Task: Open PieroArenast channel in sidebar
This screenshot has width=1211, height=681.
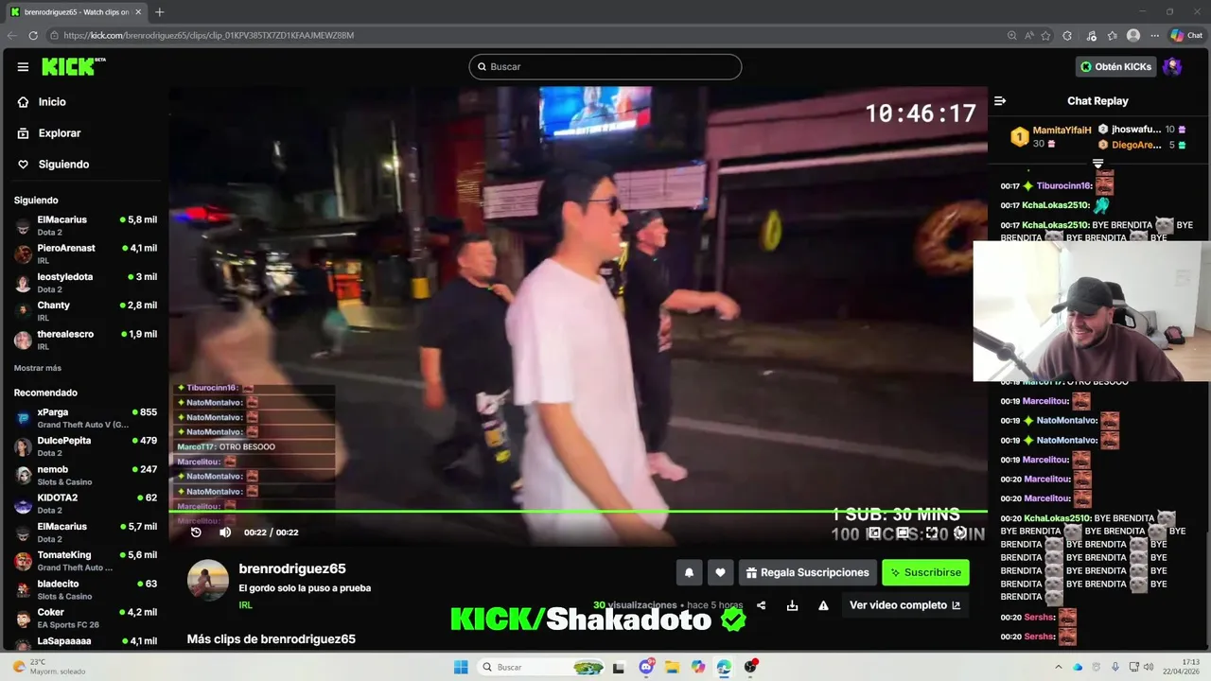Action: click(85, 253)
